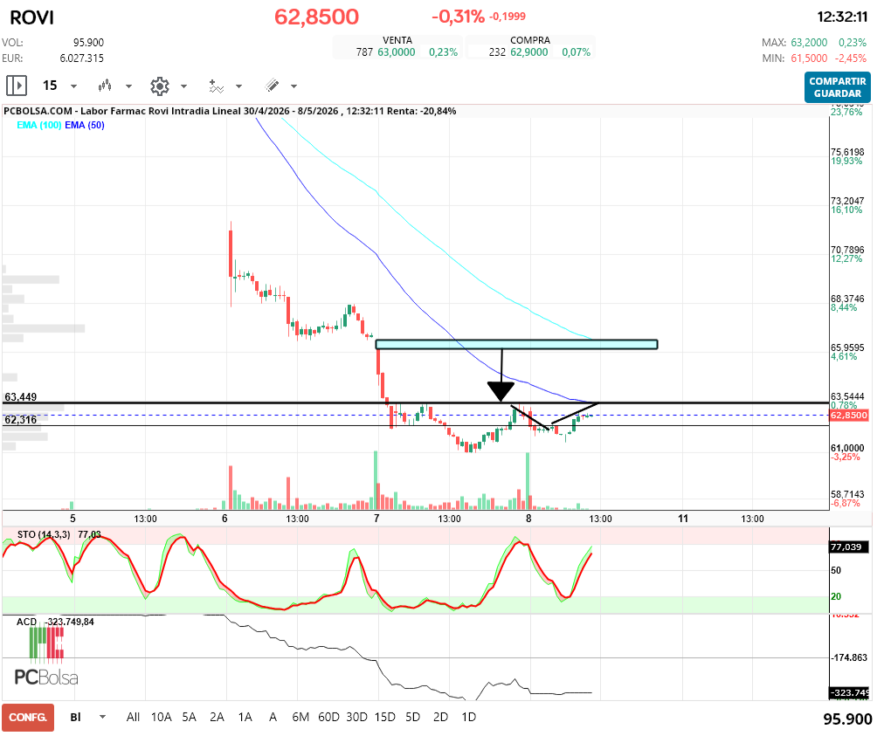Click the EUR value 6.027.315
Viewport: 884px width, 736px height.
pos(82,58)
